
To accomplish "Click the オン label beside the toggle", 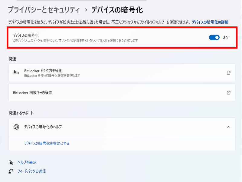I will pos(225,38).
